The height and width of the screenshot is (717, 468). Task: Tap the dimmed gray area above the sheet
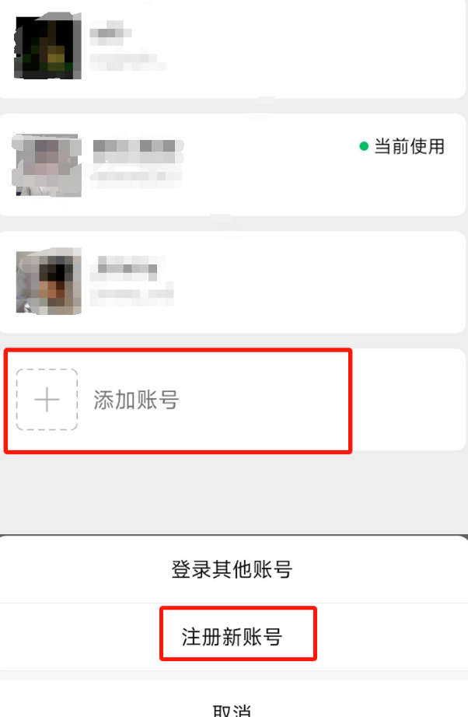(x=234, y=493)
